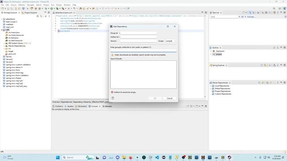Expand the src folder node

coord(4,49)
